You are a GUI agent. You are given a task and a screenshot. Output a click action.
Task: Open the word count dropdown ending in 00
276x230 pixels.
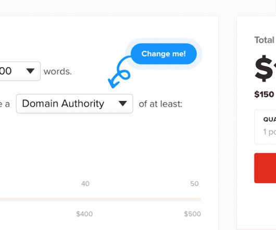[x=20, y=71]
